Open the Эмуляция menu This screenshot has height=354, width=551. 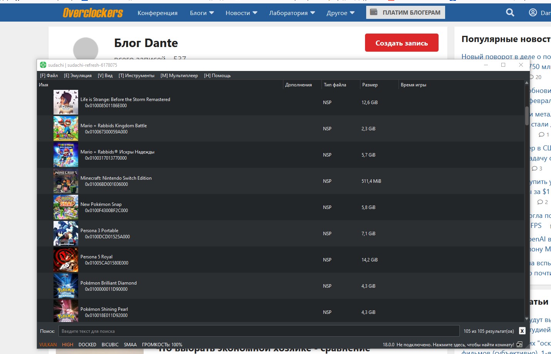pos(78,76)
